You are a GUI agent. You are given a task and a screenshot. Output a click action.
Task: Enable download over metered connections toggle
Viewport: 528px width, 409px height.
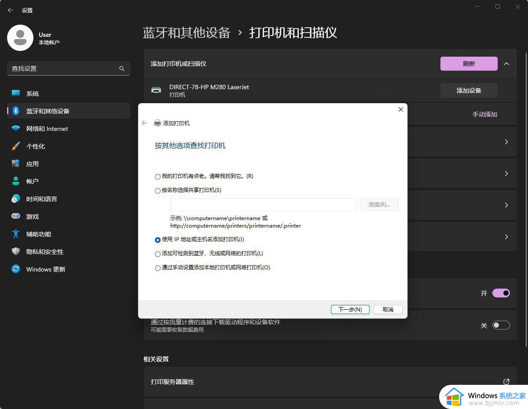tap(501, 325)
